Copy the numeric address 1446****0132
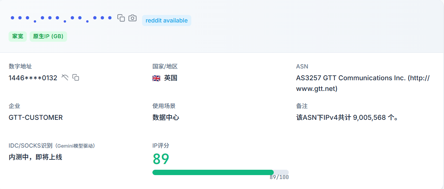The image size is (444, 189). pyautogui.click(x=76, y=77)
